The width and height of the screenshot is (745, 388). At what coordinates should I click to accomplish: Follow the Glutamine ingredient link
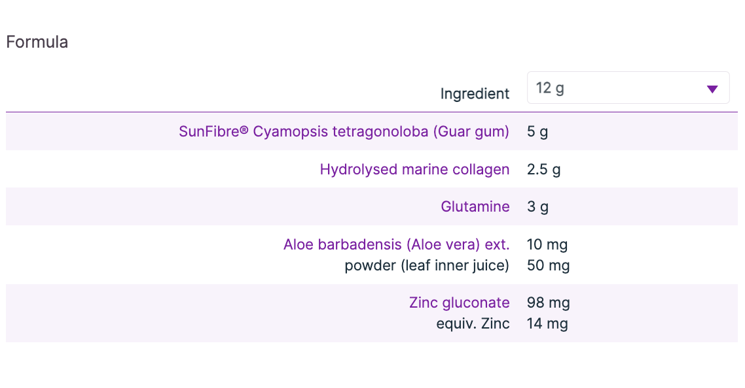[475, 207]
